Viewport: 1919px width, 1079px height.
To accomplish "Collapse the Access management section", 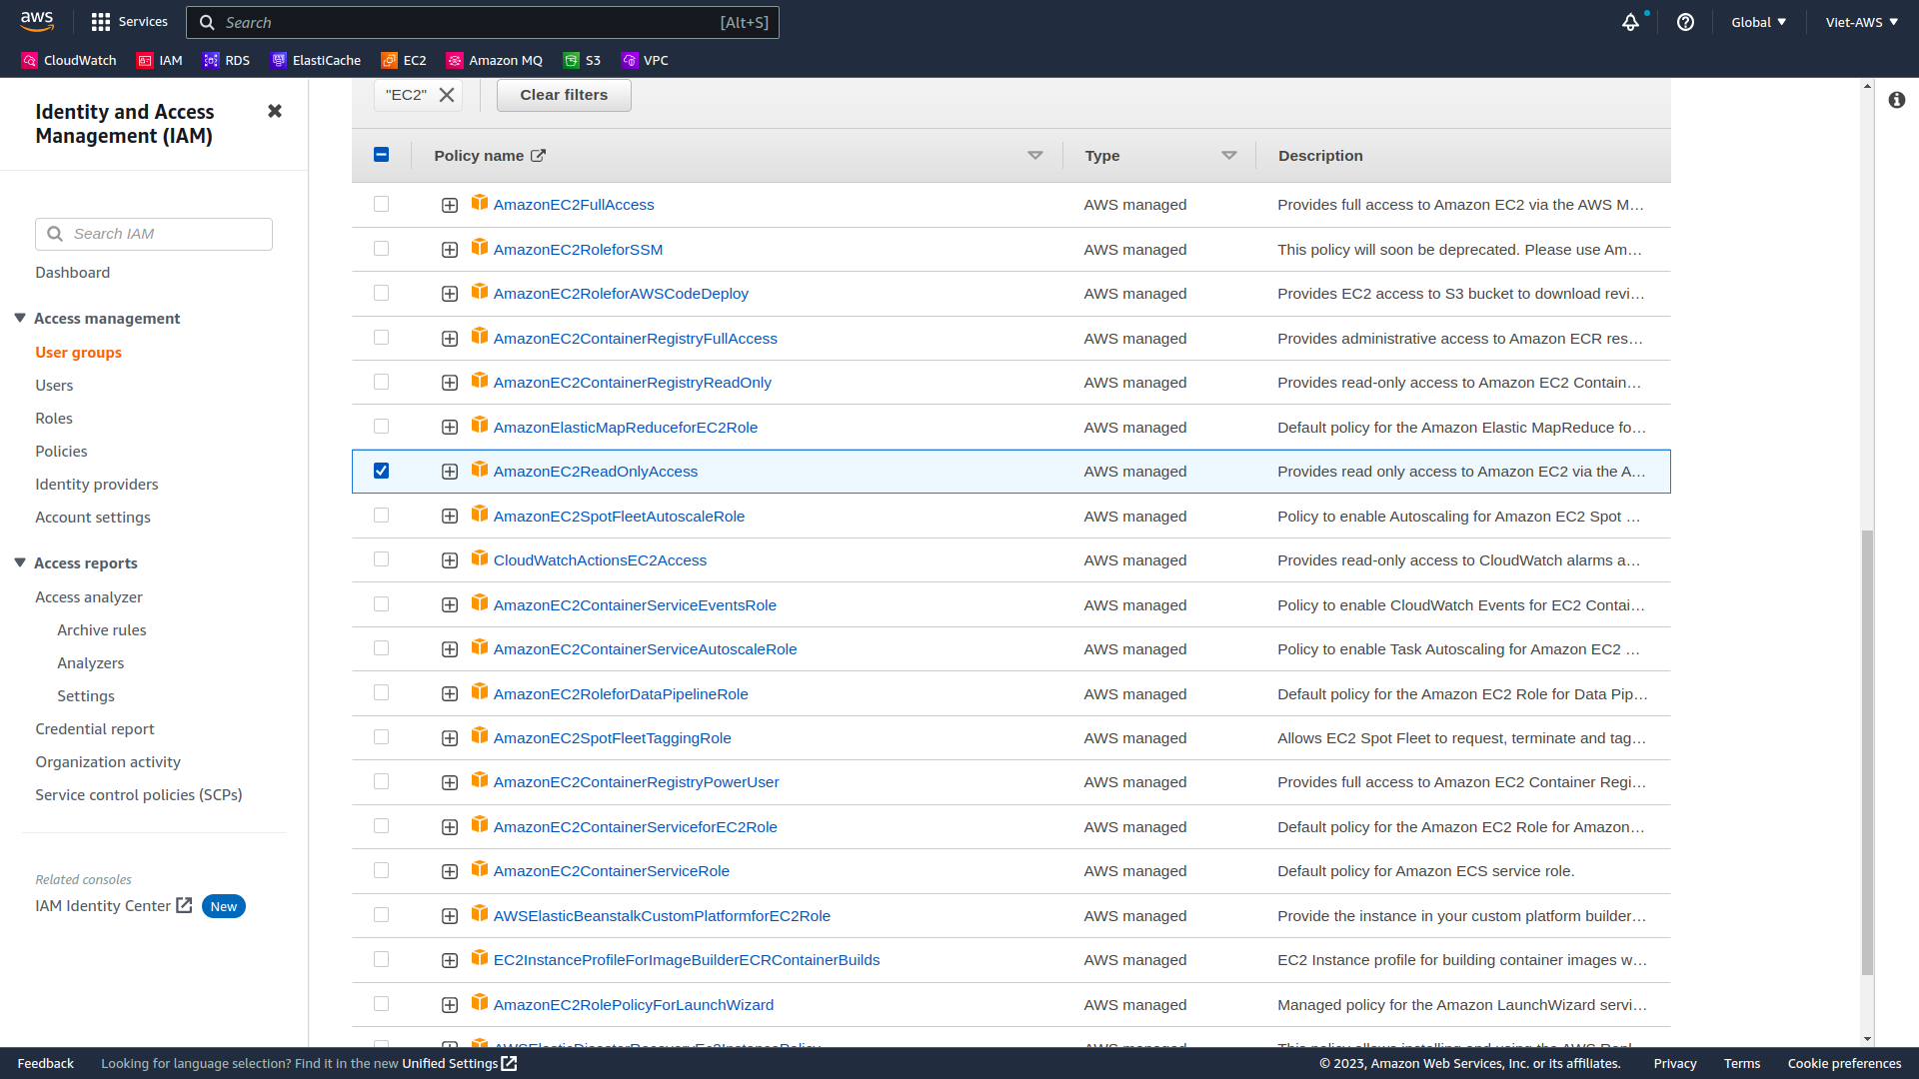I will pyautogui.click(x=20, y=318).
